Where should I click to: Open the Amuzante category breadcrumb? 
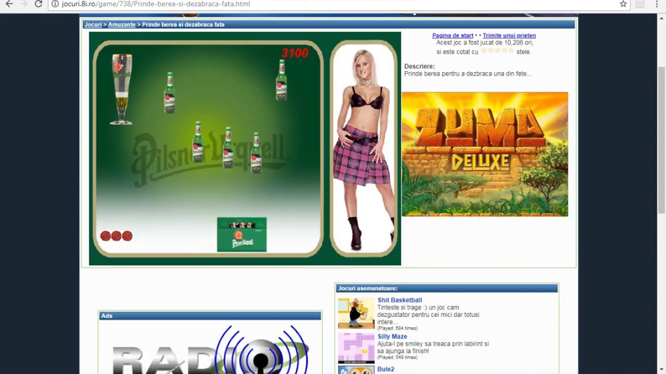pos(122,24)
